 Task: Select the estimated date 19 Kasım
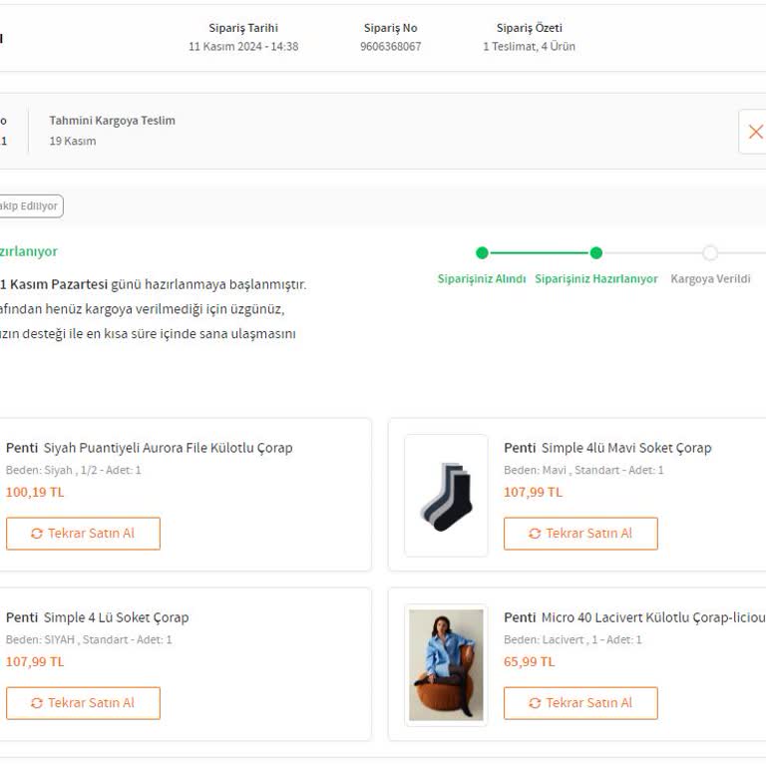point(72,142)
